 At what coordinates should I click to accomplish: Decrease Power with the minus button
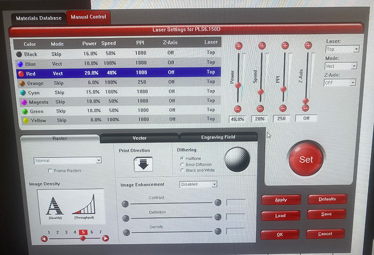(x=237, y=109)
